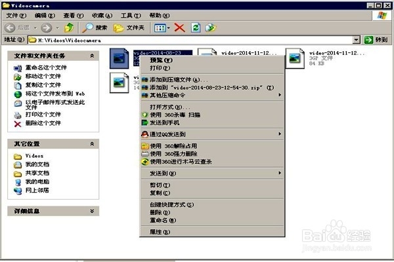Open the 文件(F) menu

pyautogui.click(x=16, y=16)
